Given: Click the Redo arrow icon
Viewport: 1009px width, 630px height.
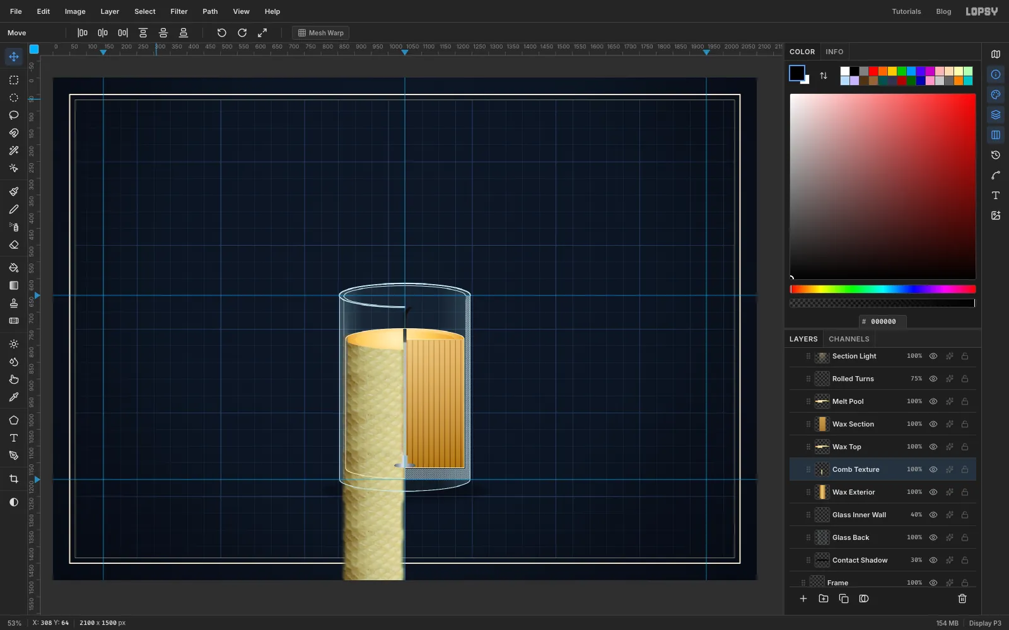Looking at the screenshot, I should click(242, 33).
